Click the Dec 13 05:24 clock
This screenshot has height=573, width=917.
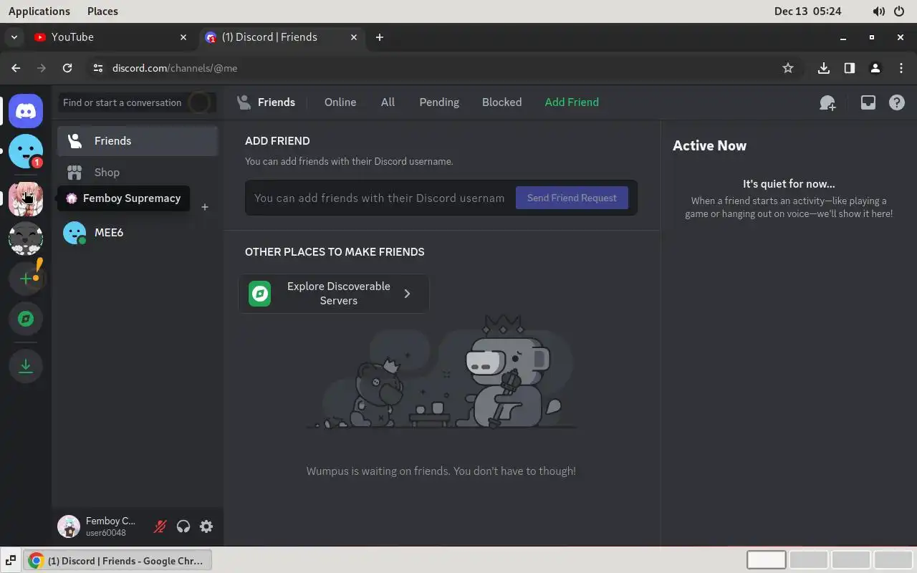click(807, 11)
